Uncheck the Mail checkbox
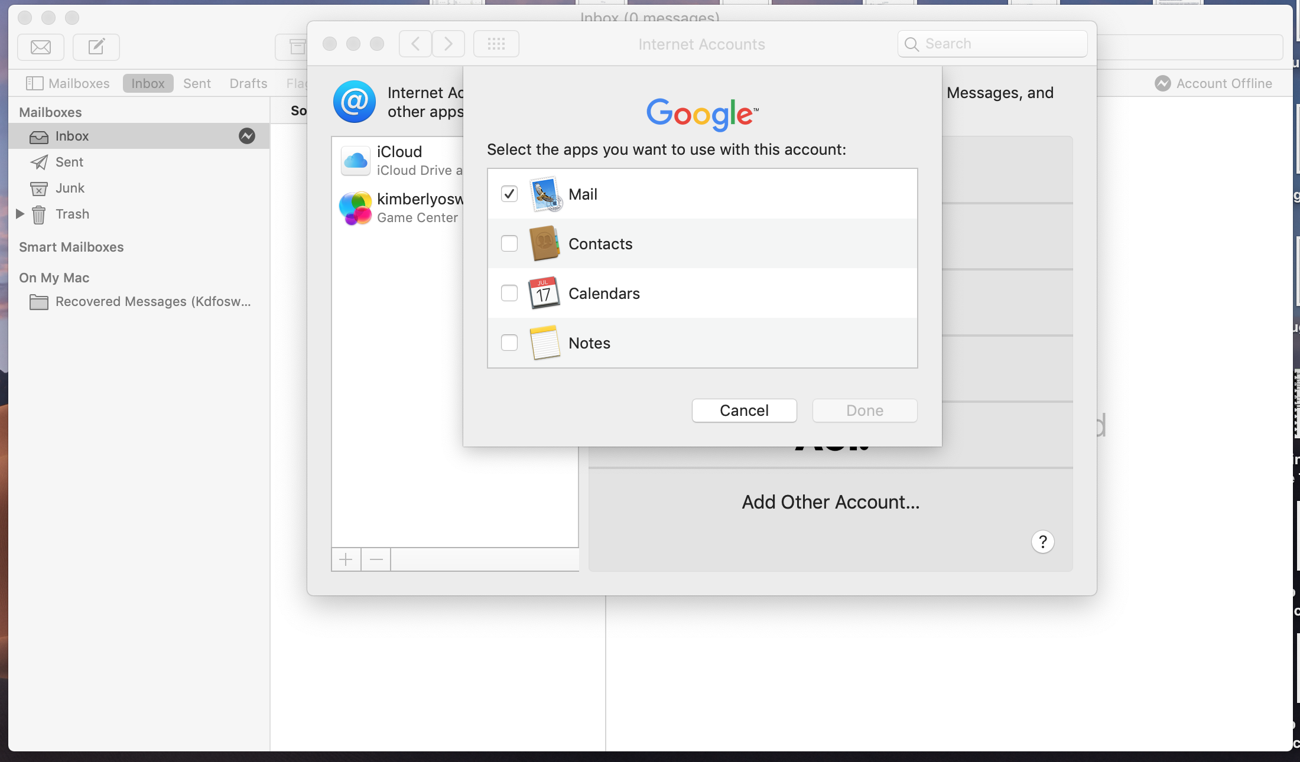 [509, 194]
